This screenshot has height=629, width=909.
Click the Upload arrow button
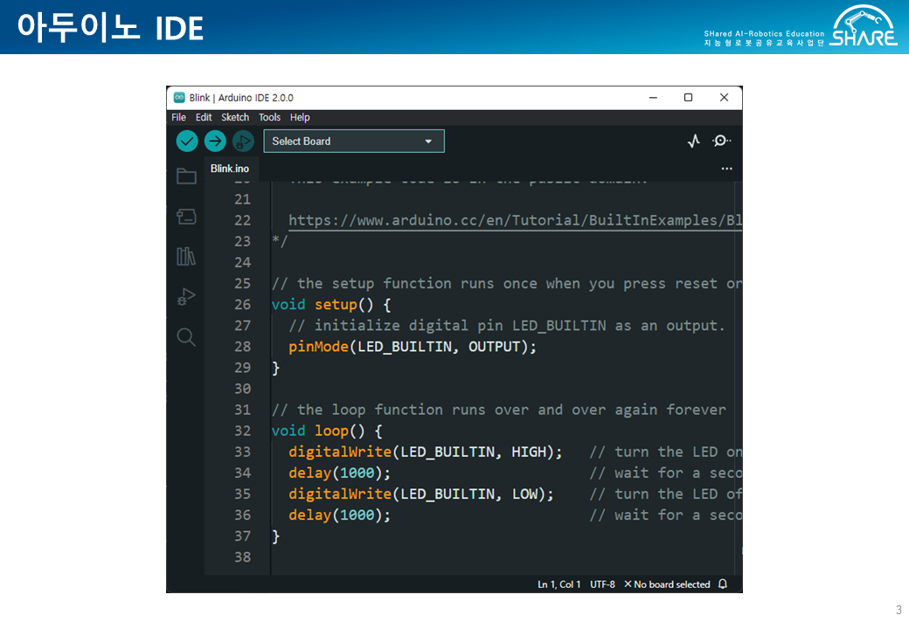pyautogui.click(x=215, y=141)
